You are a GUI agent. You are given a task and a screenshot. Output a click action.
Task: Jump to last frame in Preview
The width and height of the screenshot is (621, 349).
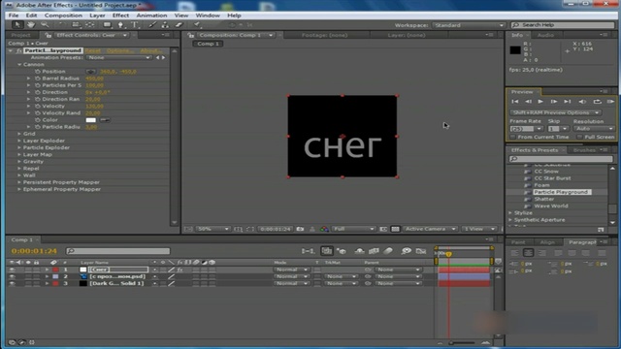[x=568, y=102]
